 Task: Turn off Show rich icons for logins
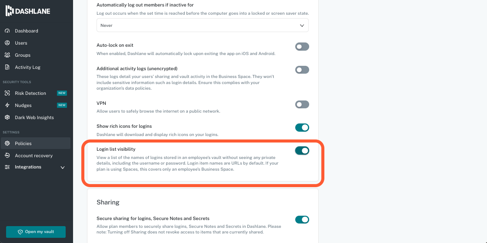302,127
